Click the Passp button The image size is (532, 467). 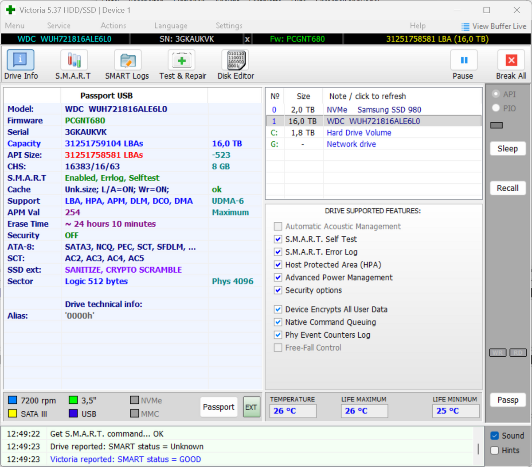(x=508, y=400)
